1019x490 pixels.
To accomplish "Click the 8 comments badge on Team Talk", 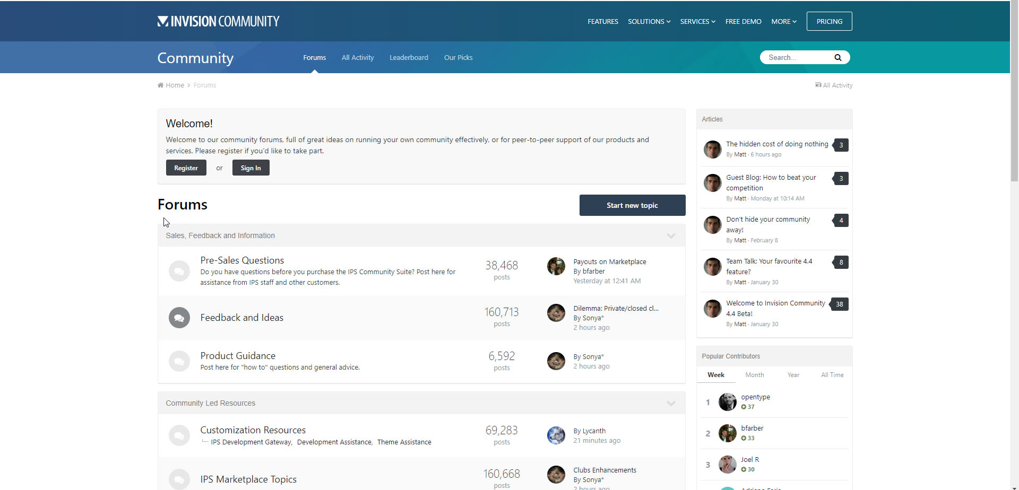I will click(841, 262).
